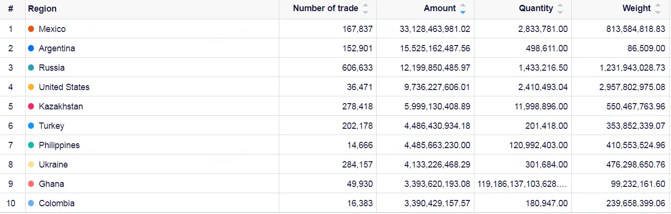Sort table by Weight arrows icon

tap(657, 9)
